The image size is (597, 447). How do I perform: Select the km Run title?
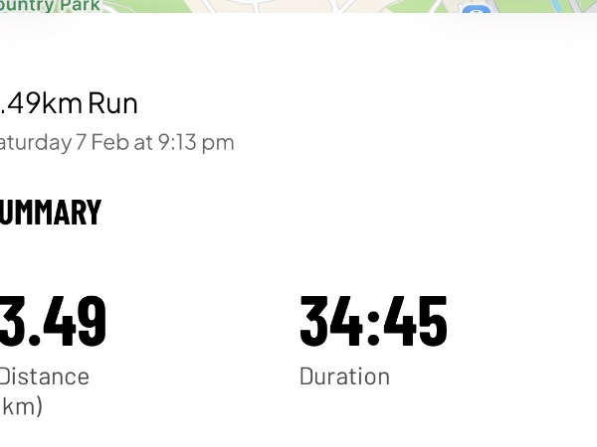click(x=68, y=102)
